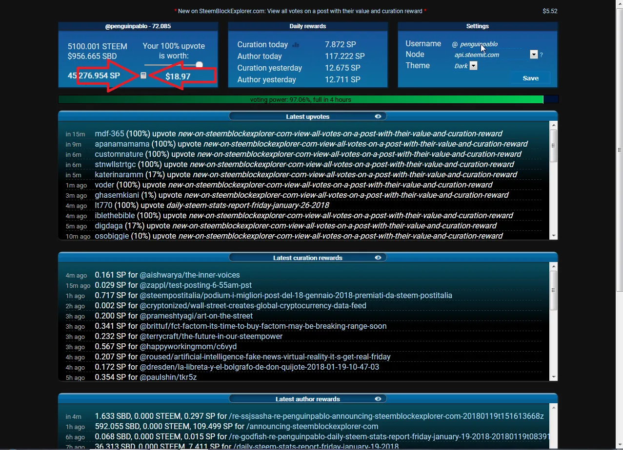Open daily-steem-stats-report-friday-january-26-2018 post
Screen dimensions: 623x450
tap(248, 205)
